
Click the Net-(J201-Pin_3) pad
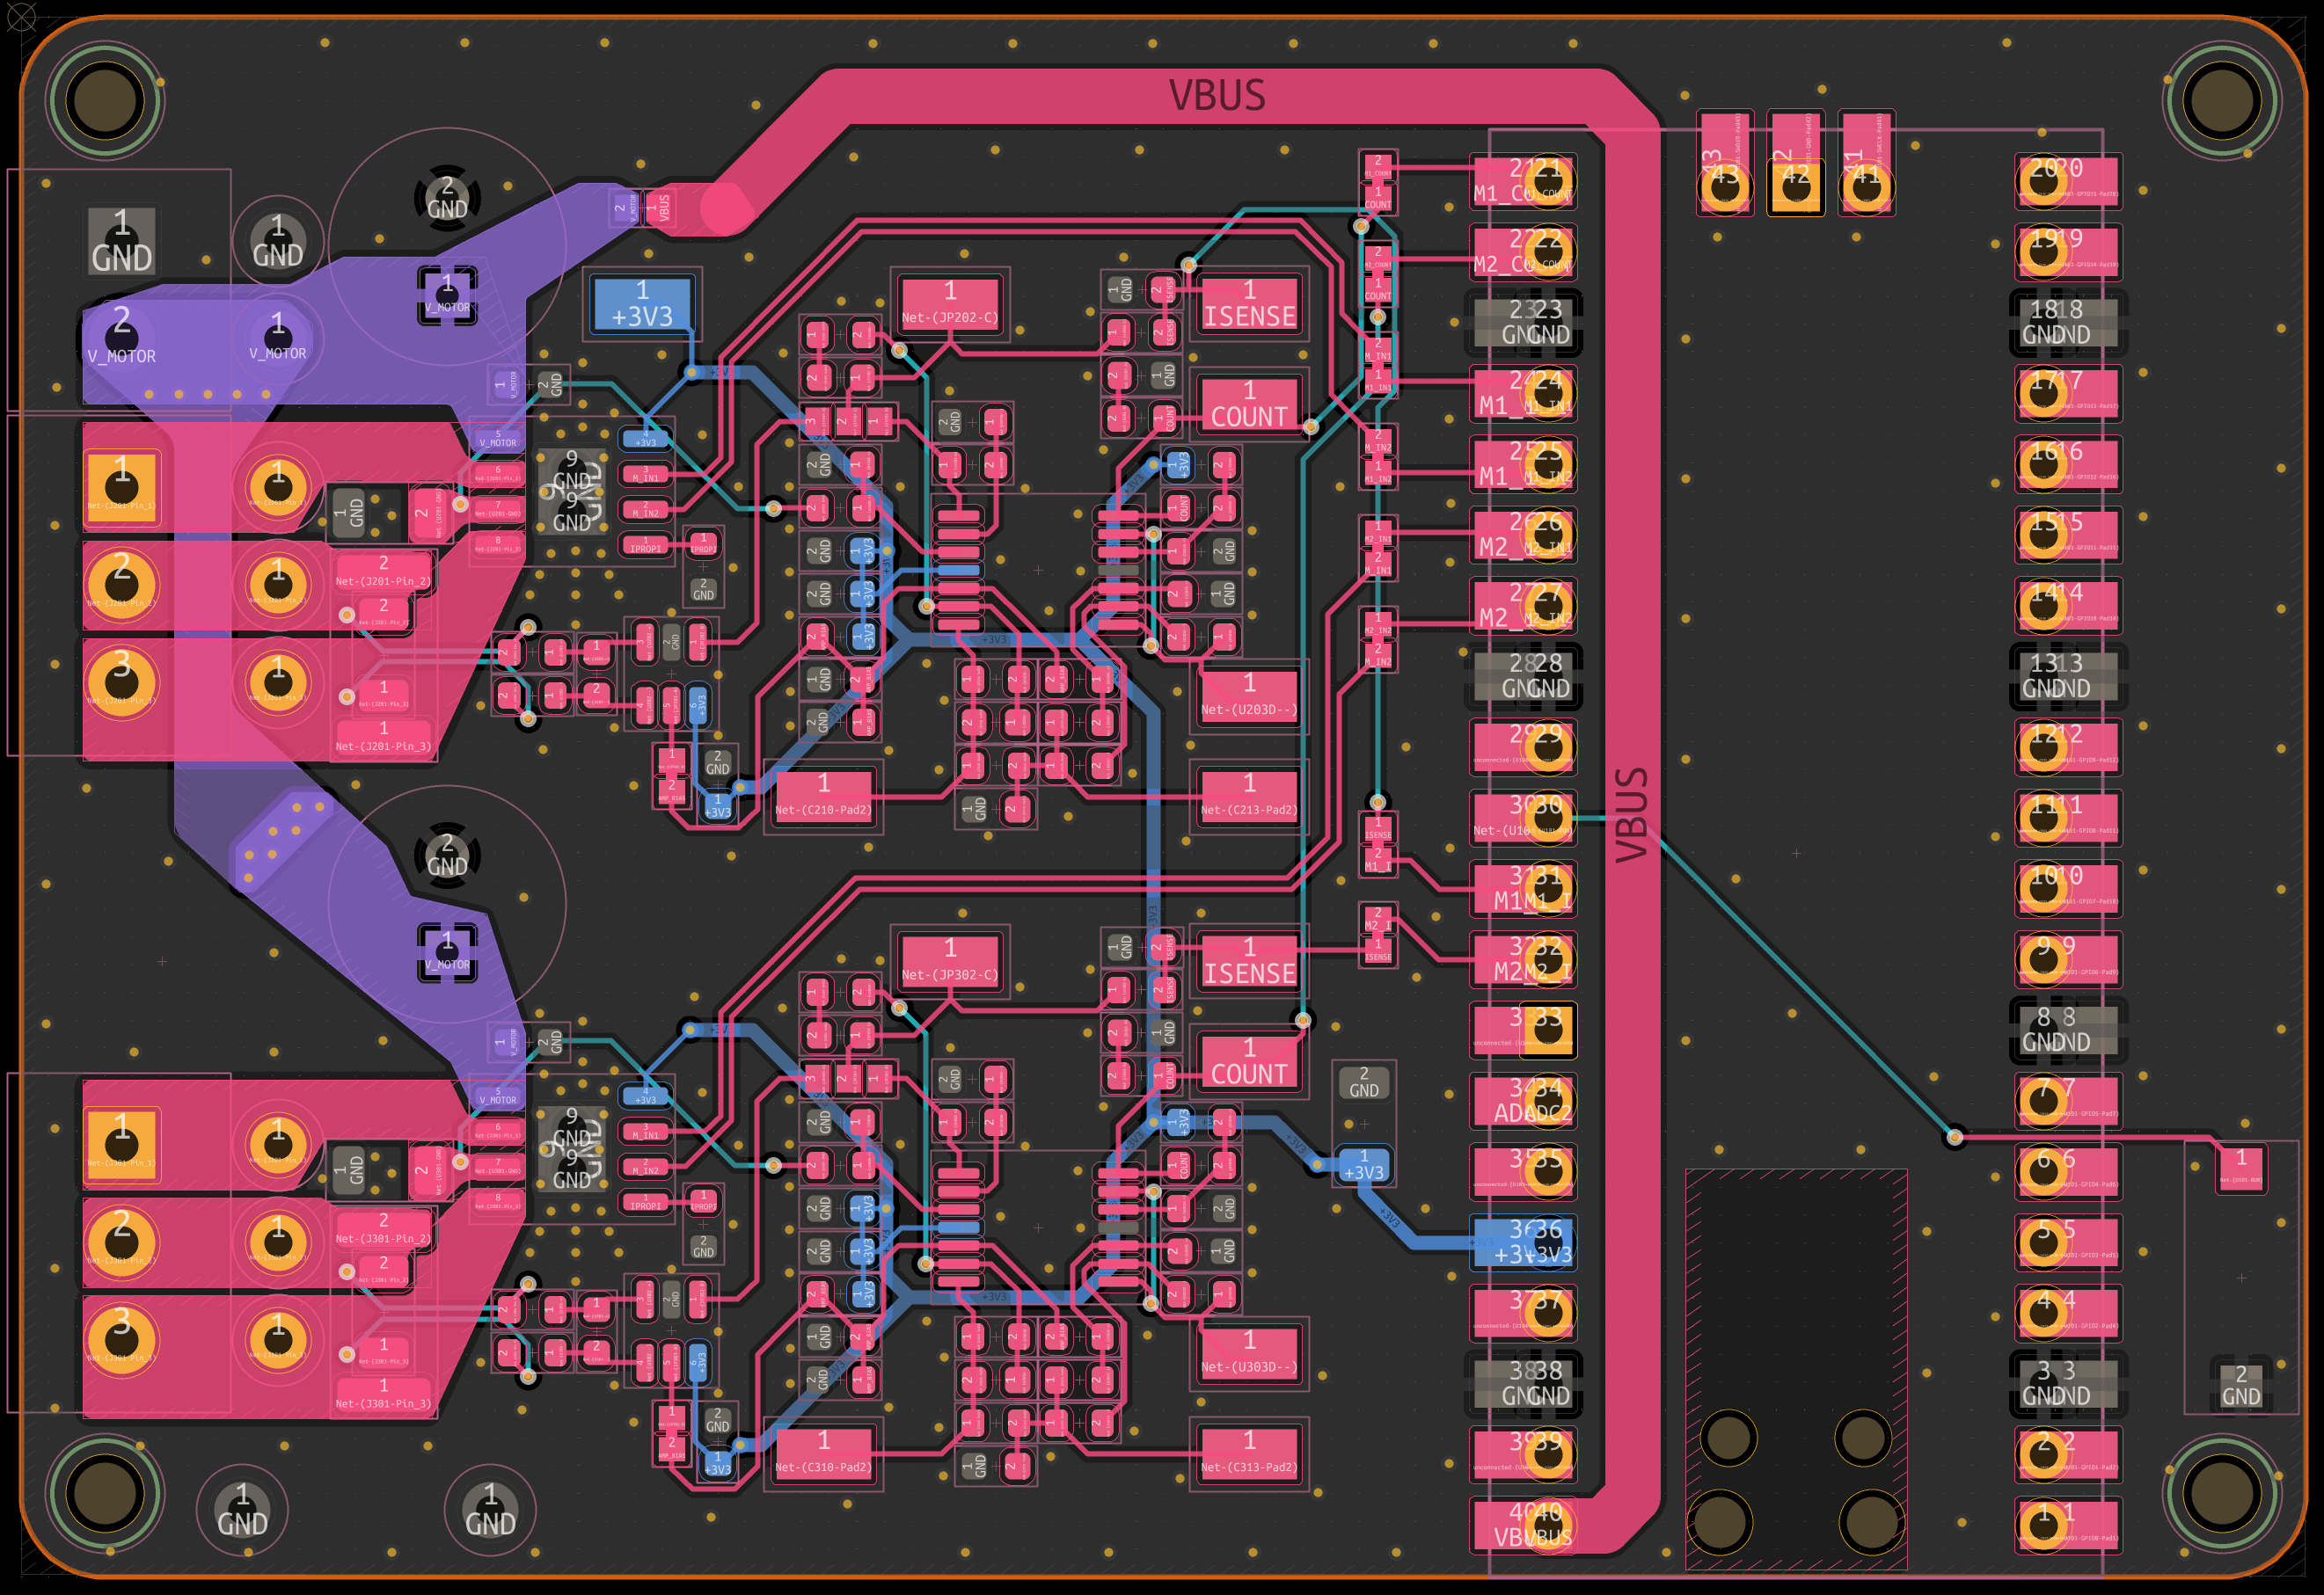(383, 737)
